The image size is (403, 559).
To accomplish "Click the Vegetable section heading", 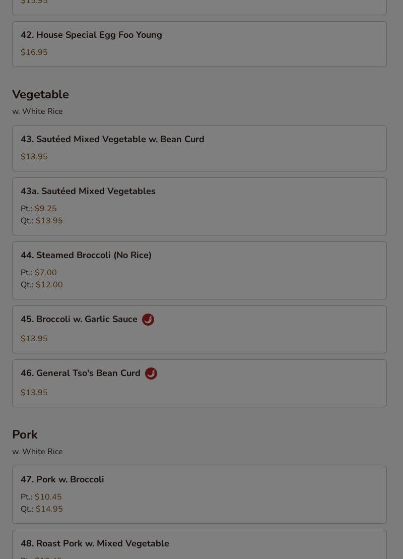I will tap(40, 95).
